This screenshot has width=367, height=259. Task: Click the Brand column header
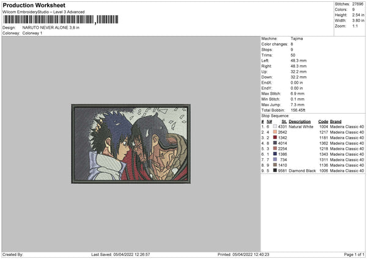[336, 122]
